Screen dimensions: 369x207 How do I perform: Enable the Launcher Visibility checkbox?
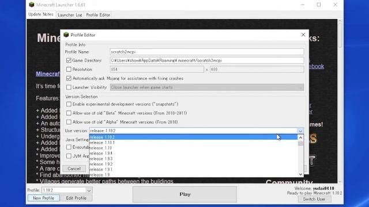coord(69,87)
